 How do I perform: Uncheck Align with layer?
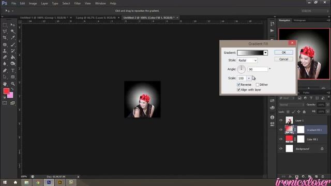[x=238, y=89]
